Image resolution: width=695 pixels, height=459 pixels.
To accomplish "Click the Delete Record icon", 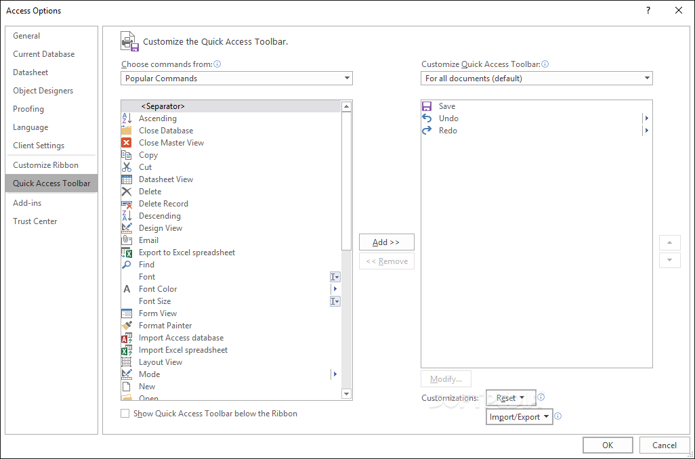I will 127,204.
